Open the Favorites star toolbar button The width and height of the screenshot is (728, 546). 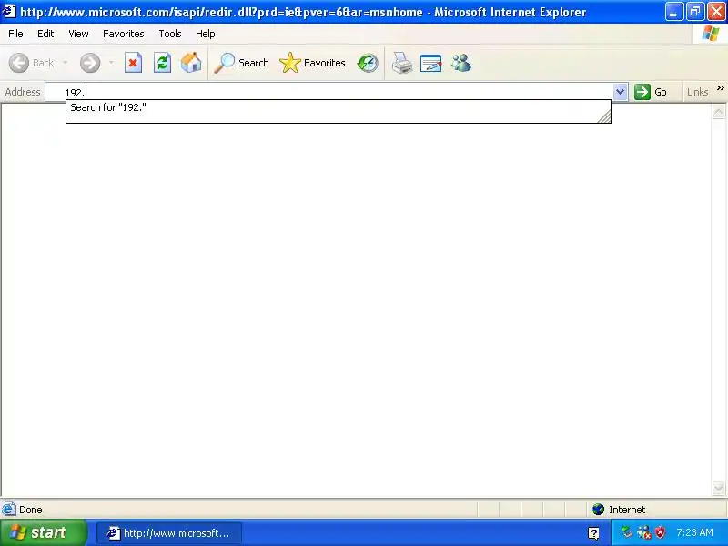click(x=312, y=63)
